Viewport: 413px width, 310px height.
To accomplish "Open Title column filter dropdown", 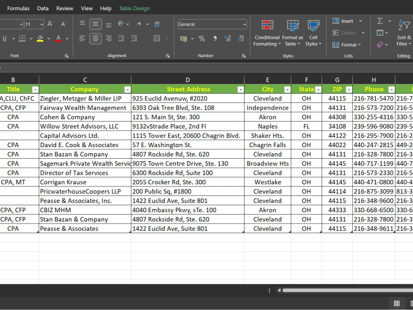I will click(x=35, y=90).
